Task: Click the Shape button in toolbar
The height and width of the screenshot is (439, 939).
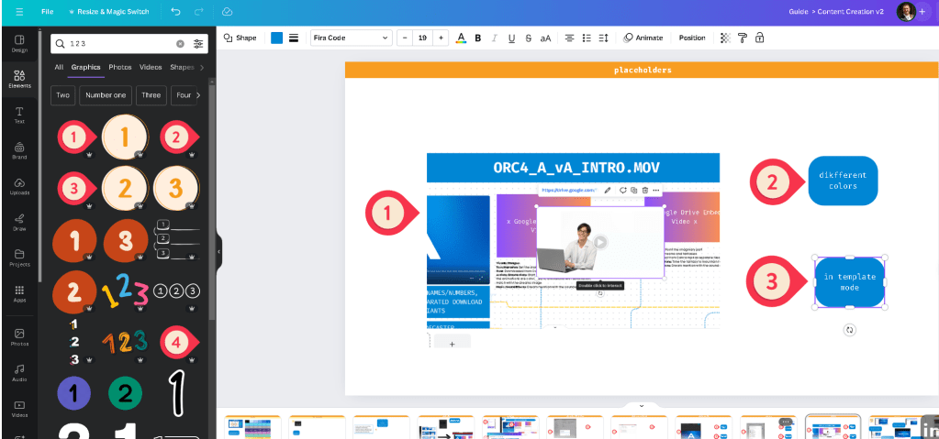Action: pos(240,38)
